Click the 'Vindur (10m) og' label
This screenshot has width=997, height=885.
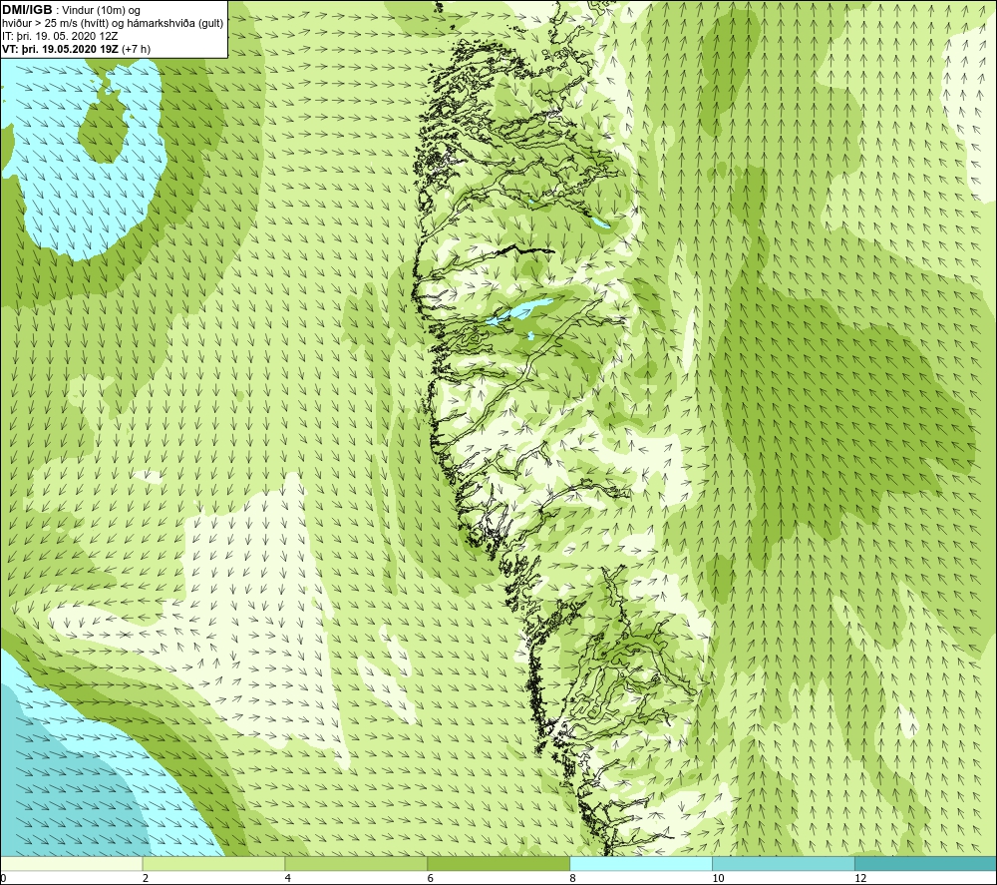pos(101,10)
